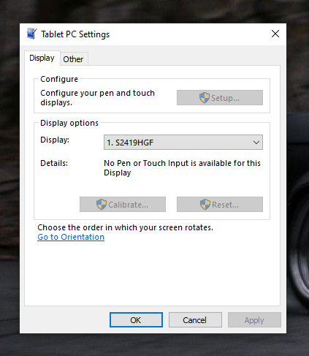Click the Apply button
Image resolution: width=309 pixels, height=356 pixels.
click(254, 320)
